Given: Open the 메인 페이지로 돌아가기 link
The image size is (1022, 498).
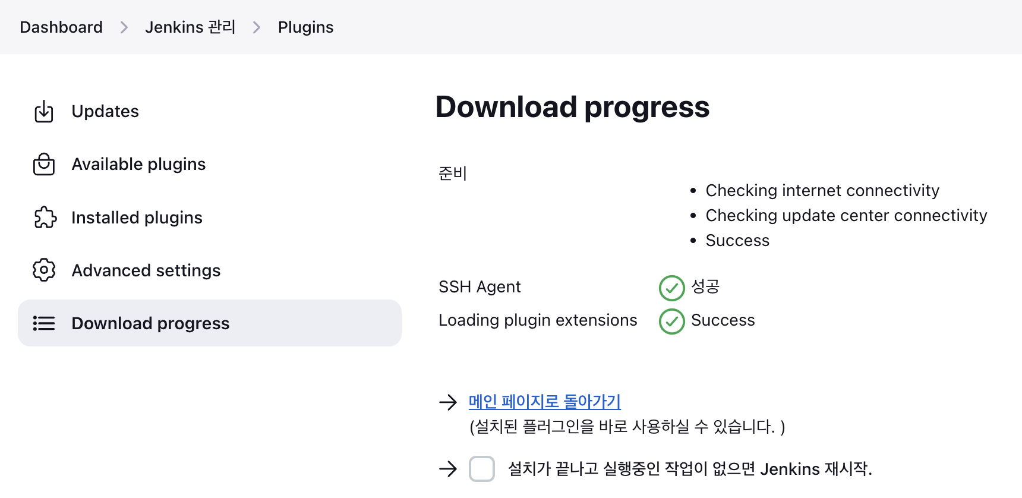Looking at the screenshot, I should (544, 402).
